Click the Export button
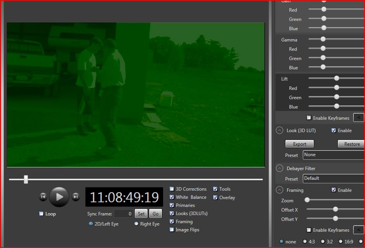The height and width of the screenshot is (248, 365). click(x=299, y=144)
